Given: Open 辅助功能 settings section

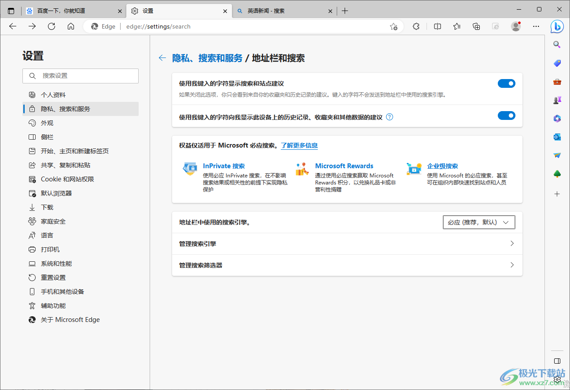Looking at the screenshot, I should 81,306.
